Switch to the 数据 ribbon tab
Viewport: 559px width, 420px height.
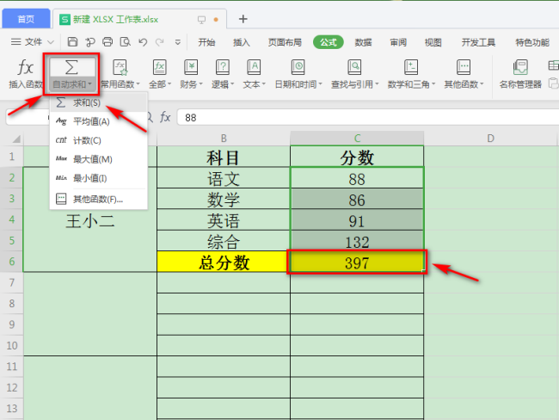[363, 42]
